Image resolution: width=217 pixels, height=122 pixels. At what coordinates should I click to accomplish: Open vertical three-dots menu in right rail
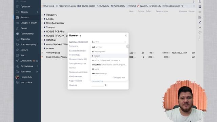(200, 38)
